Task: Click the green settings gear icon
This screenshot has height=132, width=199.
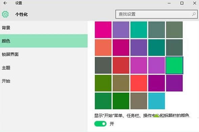Action: click(5, 14)
